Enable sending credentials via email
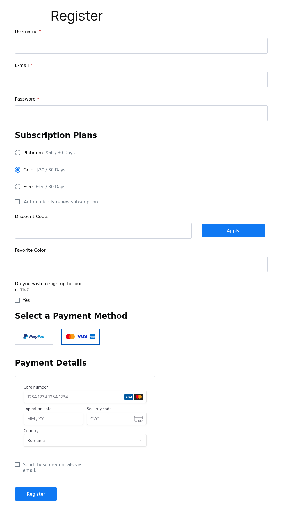The image size is (285, 519). 17,464
